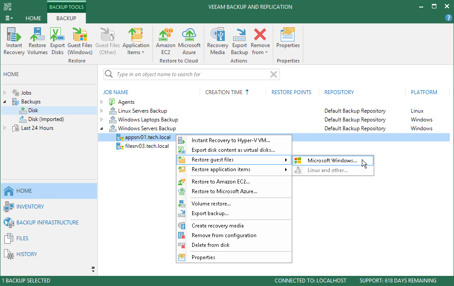Choose Export disk content as virtual disks
This screenshot has height=286, width=454.
click(234, 150)
